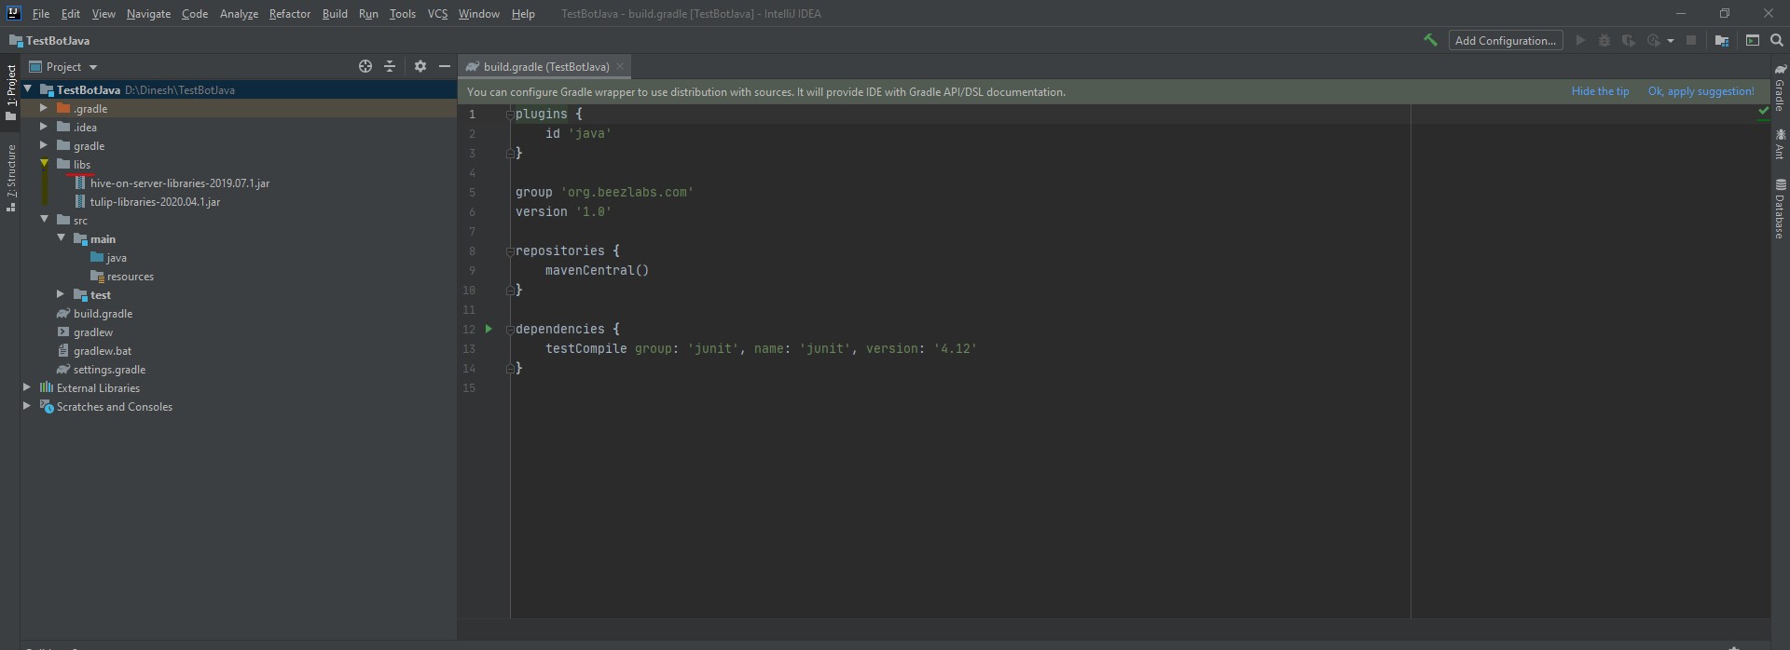Select the resources folder
The width and height of the screenshot is (1790, 650).
pyautogui.click(x=130, y=277)
